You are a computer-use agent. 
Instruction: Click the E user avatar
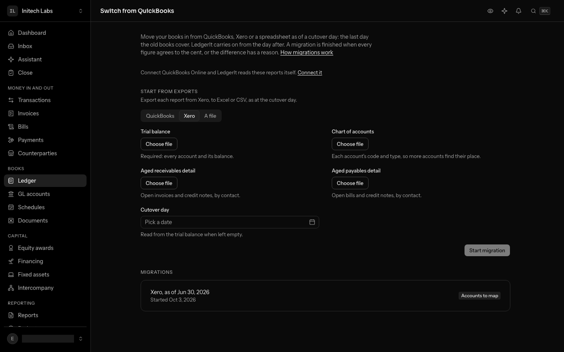pyautogui.click(x=13, y=339)
